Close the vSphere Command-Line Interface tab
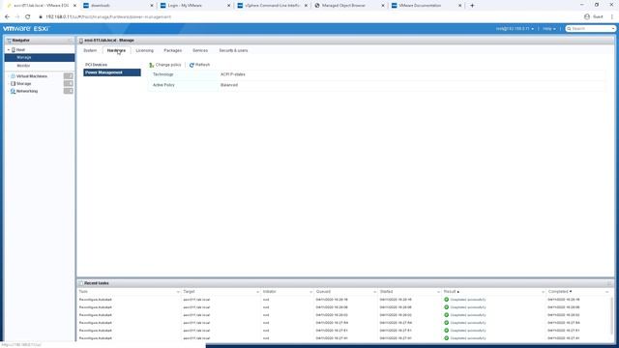The image size is (619, 348). tap(306, 6)
